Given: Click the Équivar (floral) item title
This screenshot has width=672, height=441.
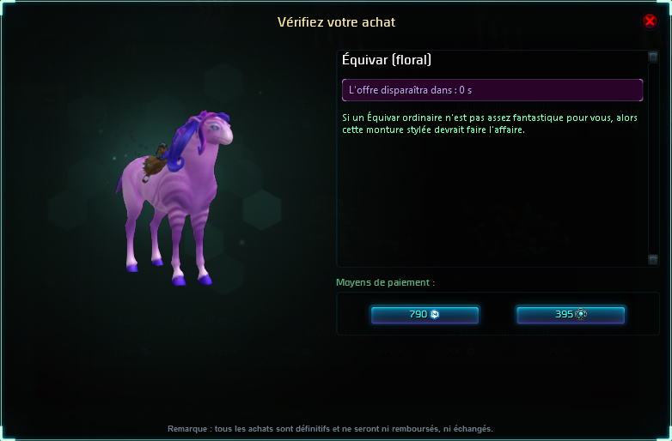Looking at the screenshot, I should click(387, 60).
